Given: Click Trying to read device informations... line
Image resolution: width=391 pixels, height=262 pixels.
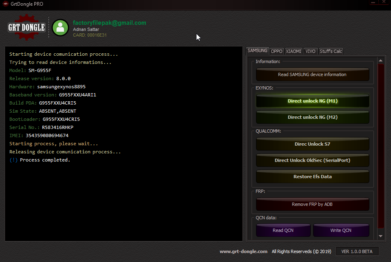Looking at the screenshot, I should (x=60, y=62).
